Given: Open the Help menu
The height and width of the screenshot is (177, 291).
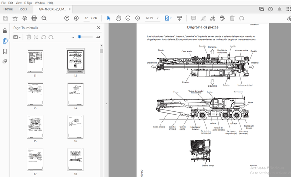Looking at the screenshot, I should coord(50,3).
